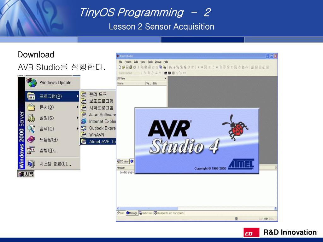Screen dimensions: 323x242
Task: Click Windows Update in Start menu
Action: point(52,83)
